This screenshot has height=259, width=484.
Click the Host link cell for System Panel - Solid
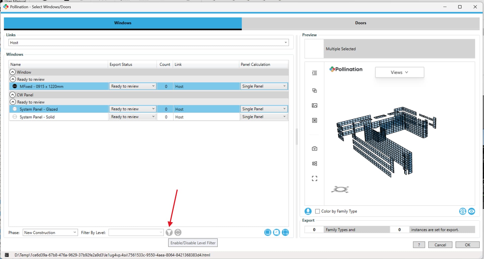click(206, 117)
